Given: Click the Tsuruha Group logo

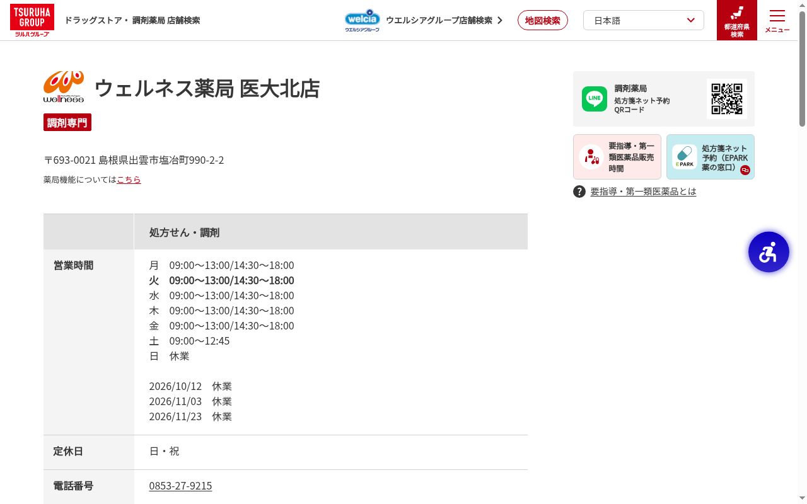Looking at the screenshot, I should (32, 20).
